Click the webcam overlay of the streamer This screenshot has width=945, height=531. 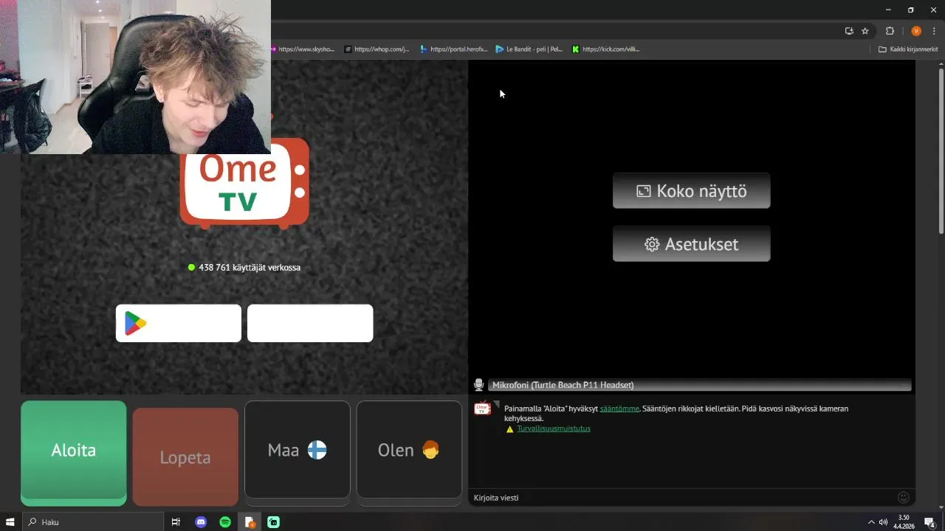135,77
